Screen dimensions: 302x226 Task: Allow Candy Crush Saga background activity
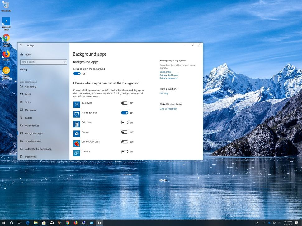point(125,142)
